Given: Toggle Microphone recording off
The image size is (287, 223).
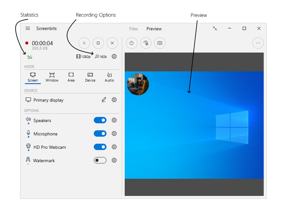Looking at the screenshot, I should click(100, 134).
